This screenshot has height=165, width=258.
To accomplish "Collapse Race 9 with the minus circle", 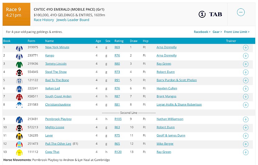I will coord(241,12).
